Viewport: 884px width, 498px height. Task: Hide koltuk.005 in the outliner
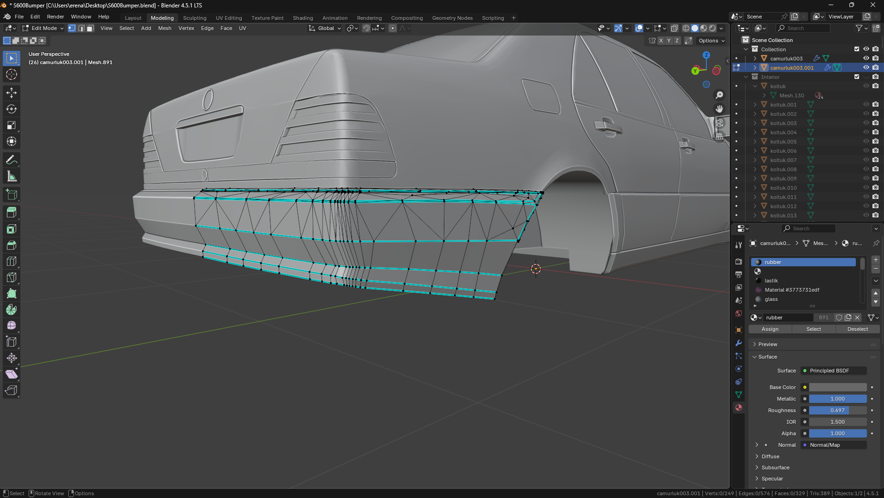click(866, 141)
